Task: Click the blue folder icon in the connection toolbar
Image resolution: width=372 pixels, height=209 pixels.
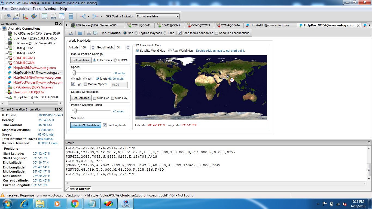Action: pyautogui.click(x=80, y=33)
